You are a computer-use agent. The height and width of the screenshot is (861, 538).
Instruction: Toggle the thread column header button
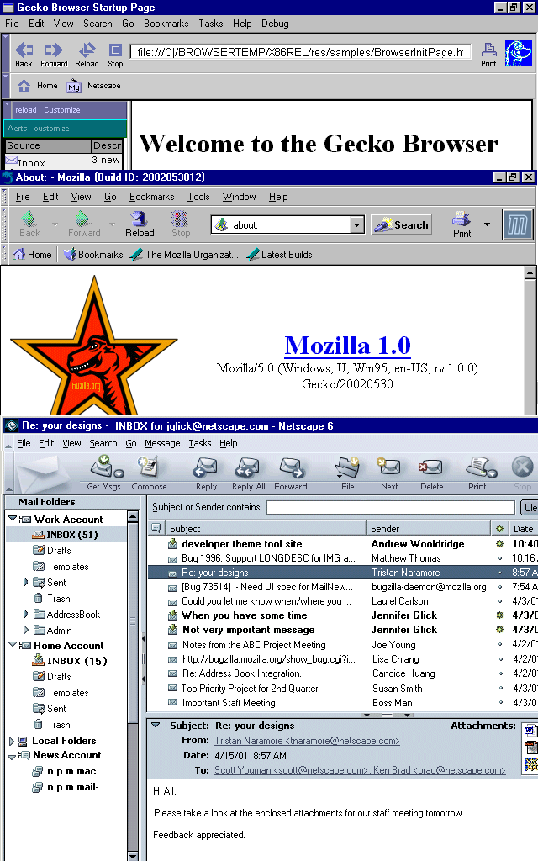click(x=156, y=528)
